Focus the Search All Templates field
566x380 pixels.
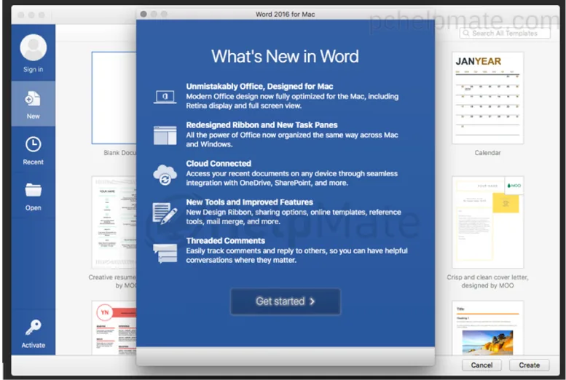click(x=505, y=33)
